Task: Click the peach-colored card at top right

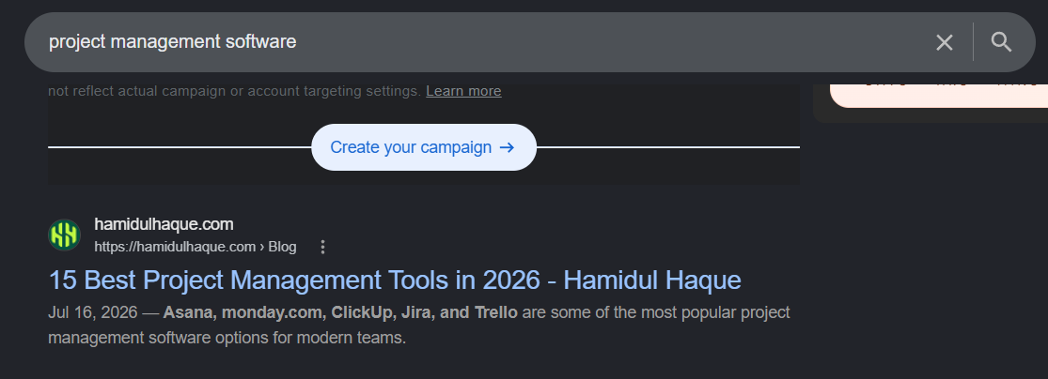Action: tap(938, 95)
